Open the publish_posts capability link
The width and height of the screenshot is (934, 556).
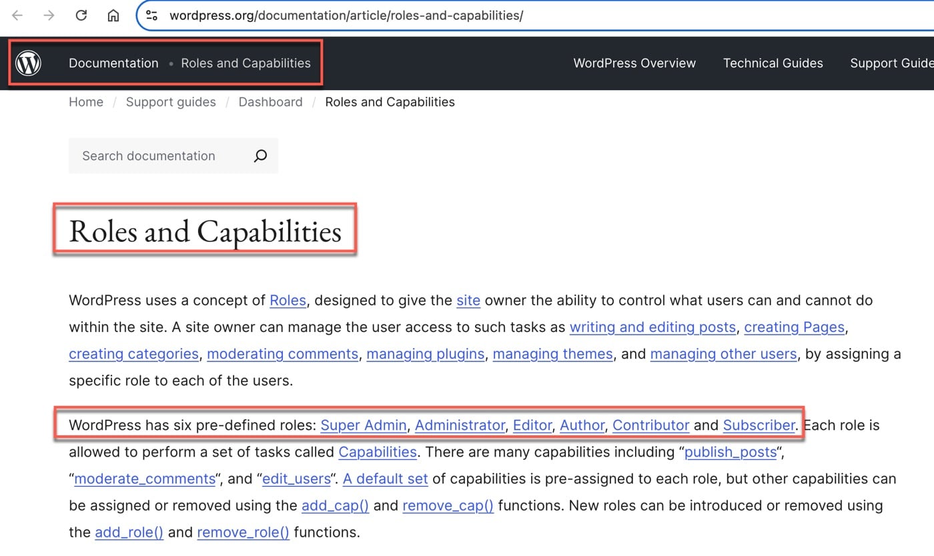tap(731, 452)
